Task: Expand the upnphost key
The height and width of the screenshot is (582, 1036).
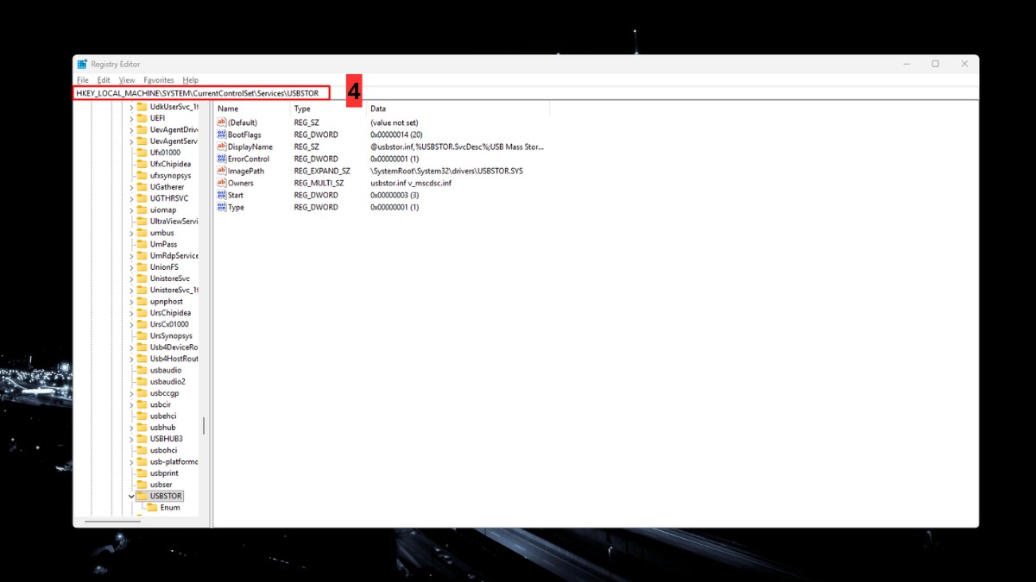Action: [131, 302]
